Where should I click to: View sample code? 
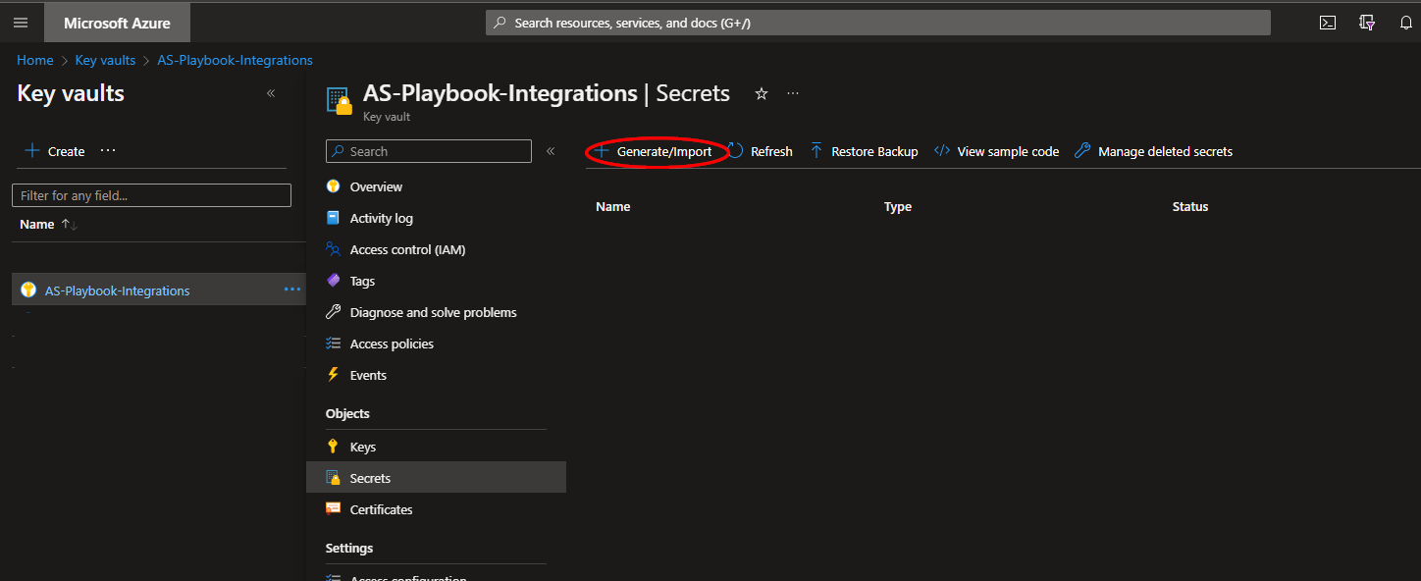tap(996, 151)
